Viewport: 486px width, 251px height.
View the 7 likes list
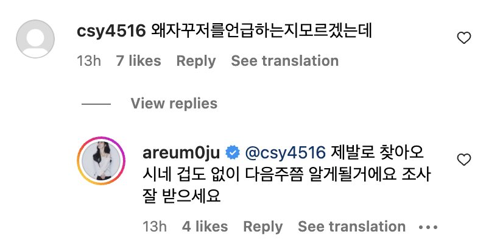138,61
